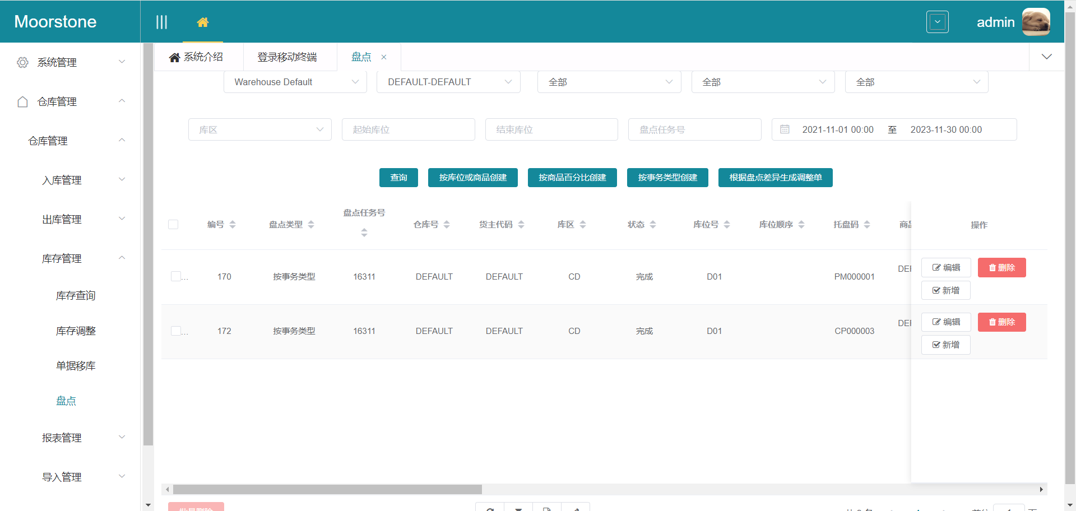
Task: Click the edit pencil icon for record 170
Action: click(x=935, y=267)
